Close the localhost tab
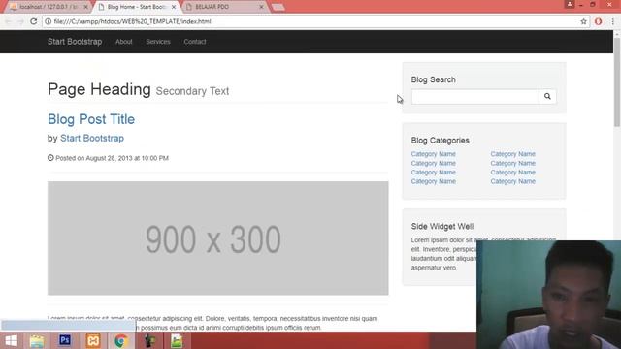The width and height of the screenshot is (621, 349). point(86,7)
